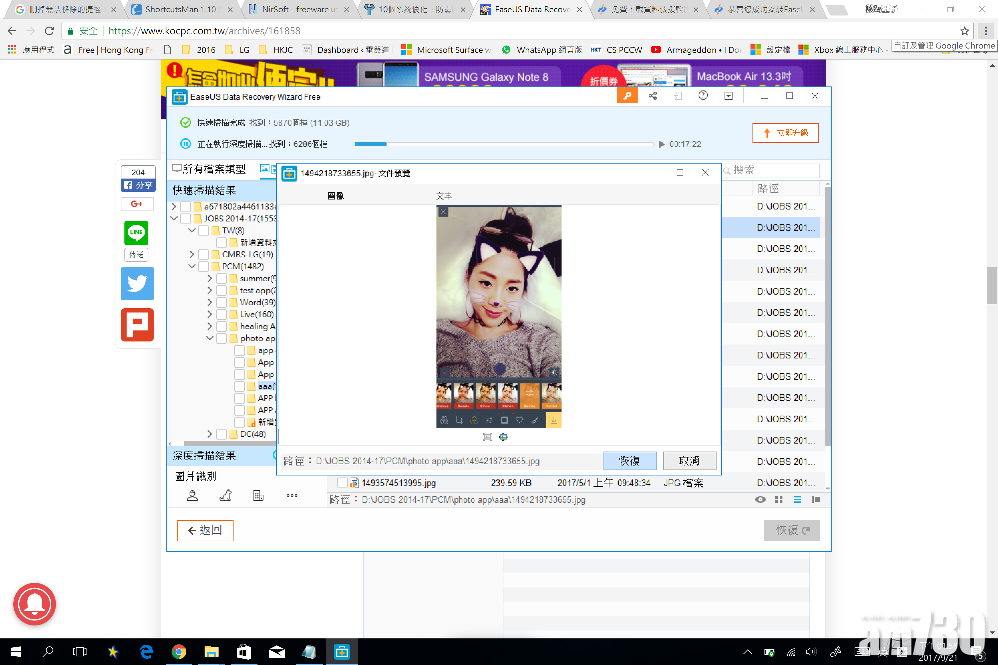Click the share icon in EaseUS titlebar
The width and height of the screenshot is (998, 665).
(x=653, y=96)
